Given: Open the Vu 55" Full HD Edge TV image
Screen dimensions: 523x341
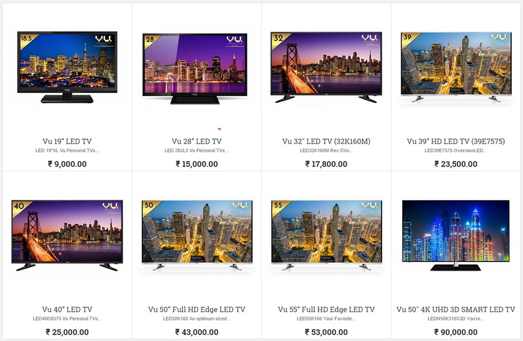Looking at the screenshot, I should (326, 235).
